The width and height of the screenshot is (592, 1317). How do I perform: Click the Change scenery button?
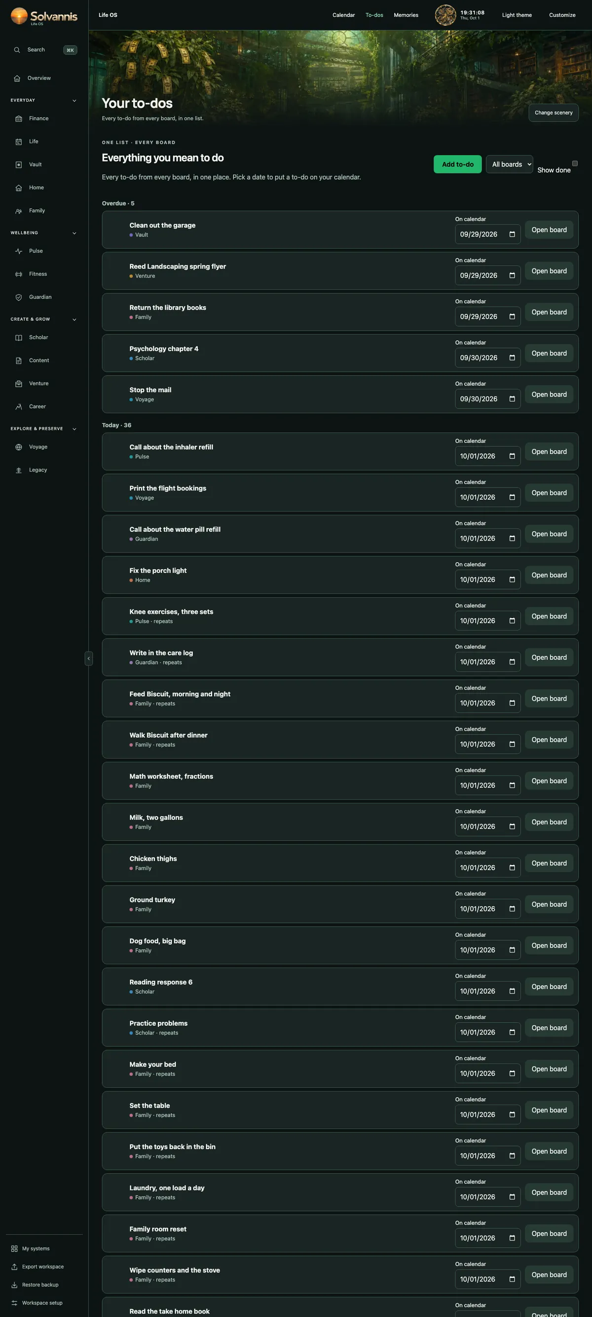[553, 113]
